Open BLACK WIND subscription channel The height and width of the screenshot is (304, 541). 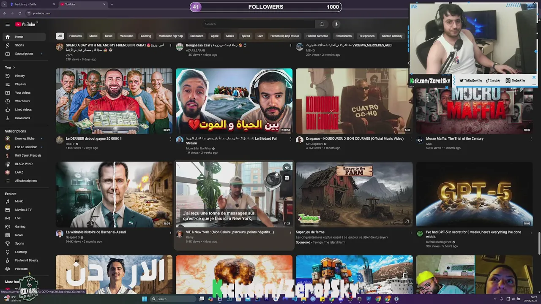[x=25, y=164]
